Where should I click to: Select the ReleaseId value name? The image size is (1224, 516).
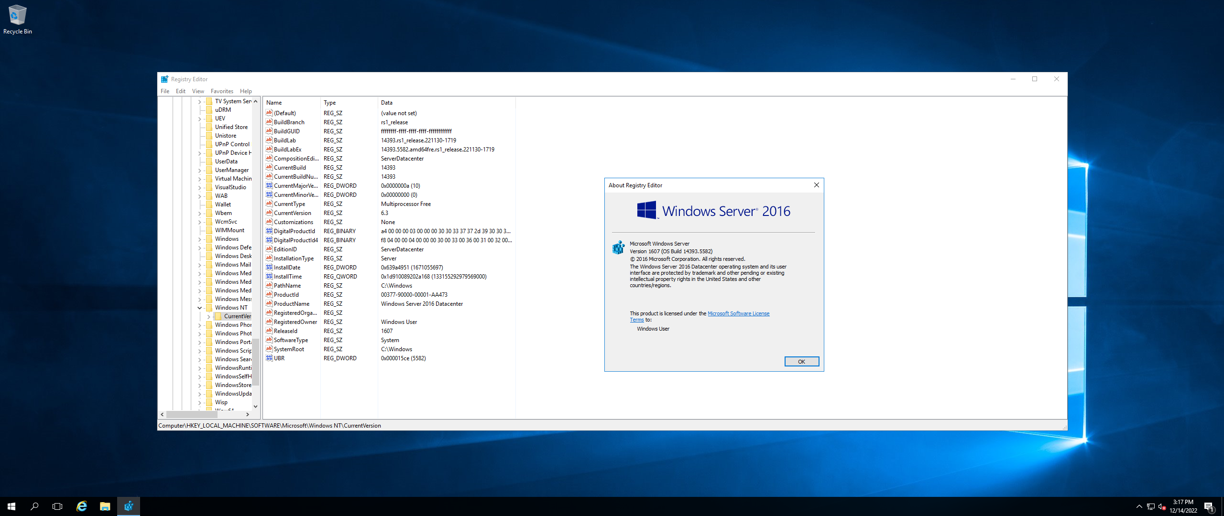coord(285,331)
